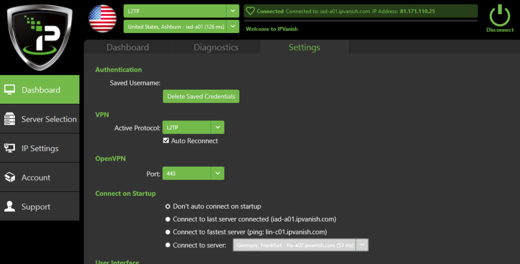Select Connect to fastest server radio button
520x264 pixels.
(x=168, y=232)
